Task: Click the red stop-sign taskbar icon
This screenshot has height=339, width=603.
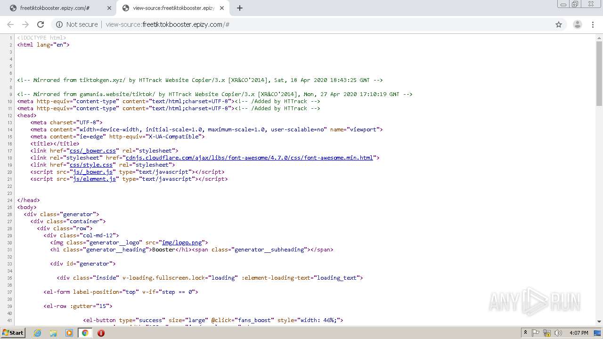Action: [101, 333]
